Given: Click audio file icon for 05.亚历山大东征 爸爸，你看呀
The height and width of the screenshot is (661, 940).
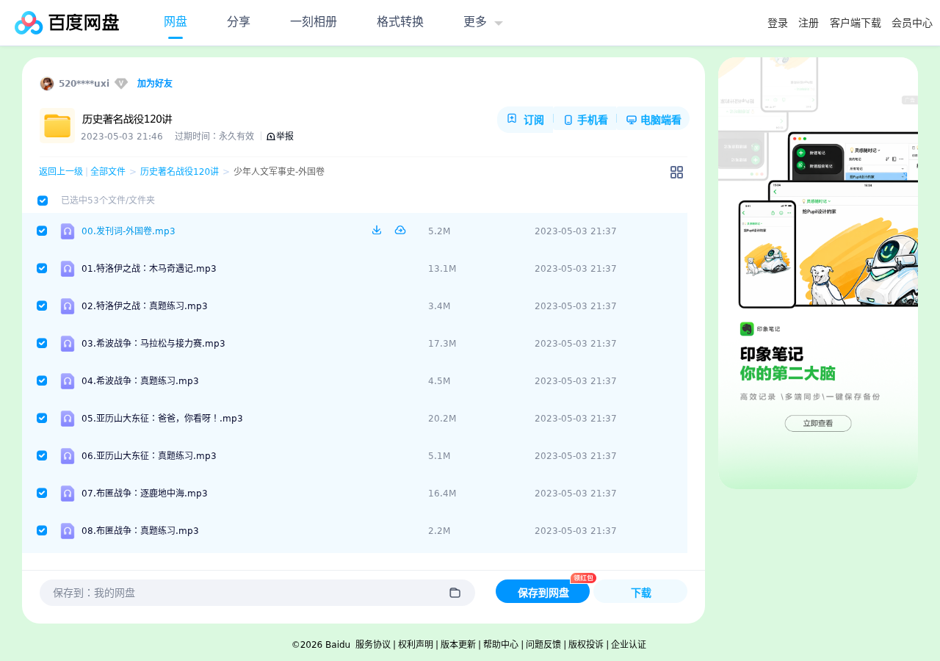Looking at the screenshot, I should [x=68, y=419].
